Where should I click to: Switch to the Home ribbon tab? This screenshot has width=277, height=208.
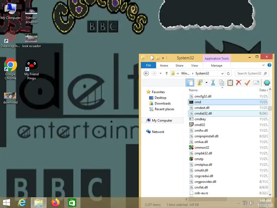164,66
